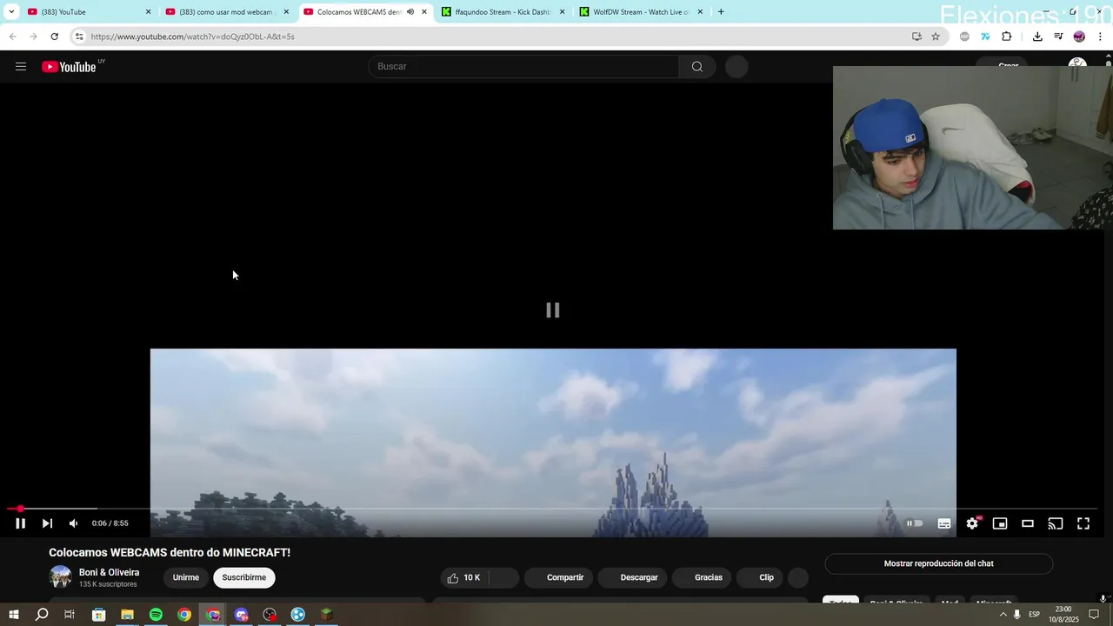Open Task View on taskbar
Viewport: 1113px width, 626px height.
(x=70, y=615)
